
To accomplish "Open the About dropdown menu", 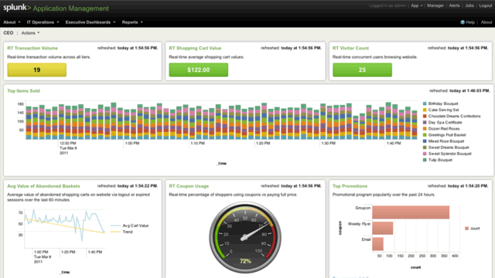I will 12,22.
